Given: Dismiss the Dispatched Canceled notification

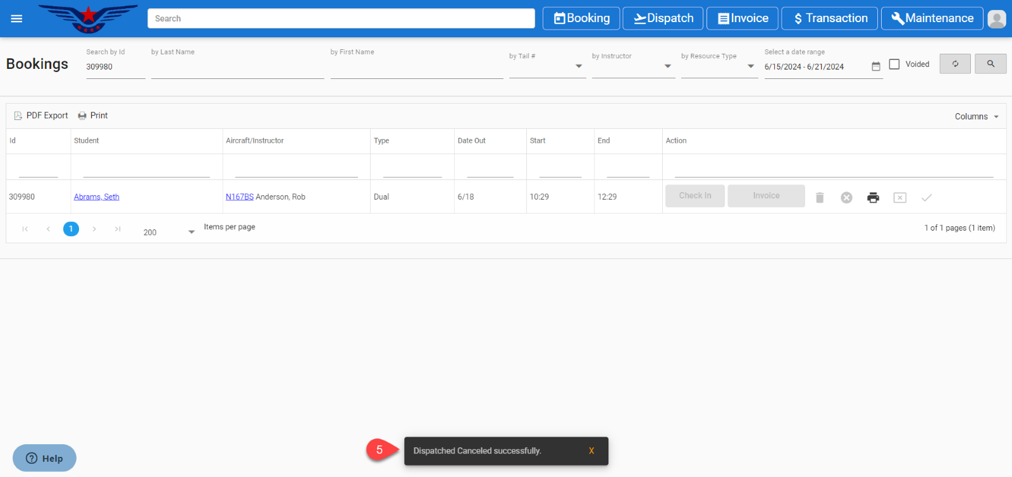Looking at the screenshot, I should [x=591, y=451].
